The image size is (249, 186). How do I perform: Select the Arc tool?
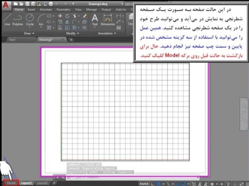41,20
